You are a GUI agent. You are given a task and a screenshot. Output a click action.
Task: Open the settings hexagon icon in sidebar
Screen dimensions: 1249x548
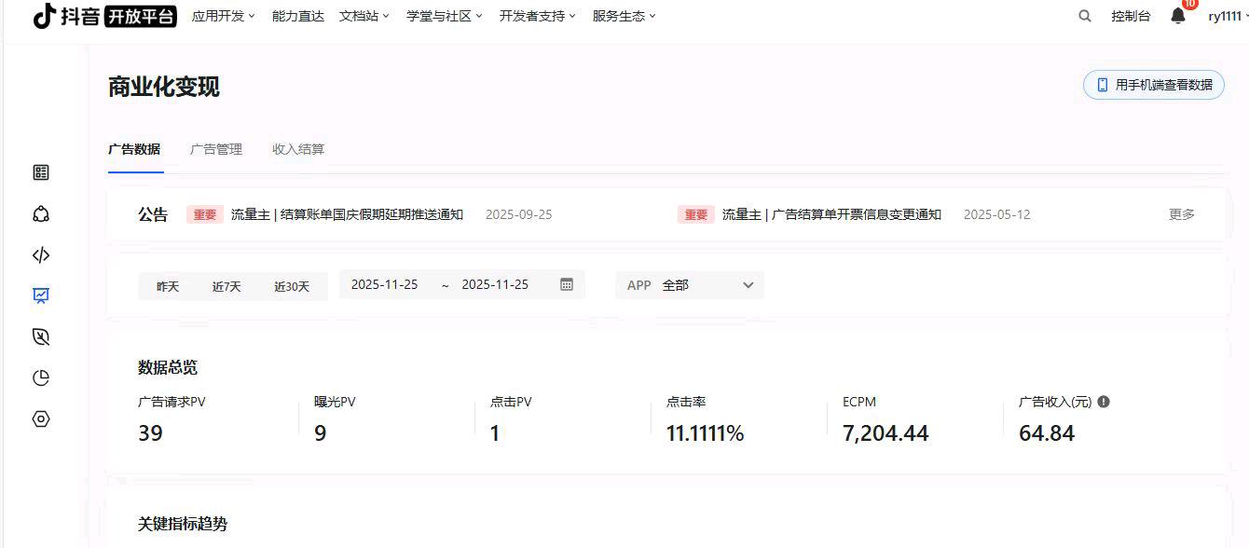coord(40,418)
